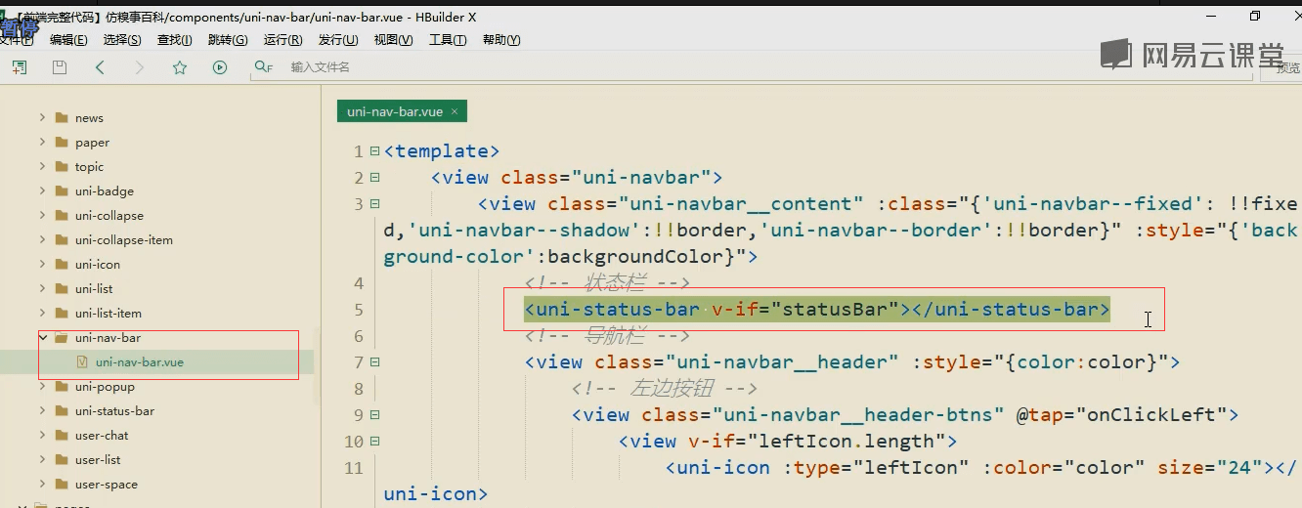
Task: Click the 左边按钮 comment on line 8
Action: 665,388
